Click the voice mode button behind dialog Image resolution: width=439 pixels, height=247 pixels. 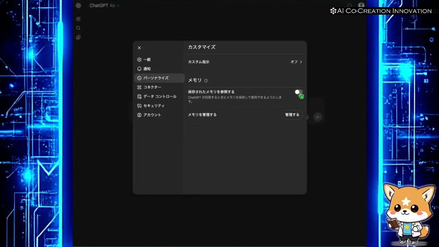pos(318,117)
